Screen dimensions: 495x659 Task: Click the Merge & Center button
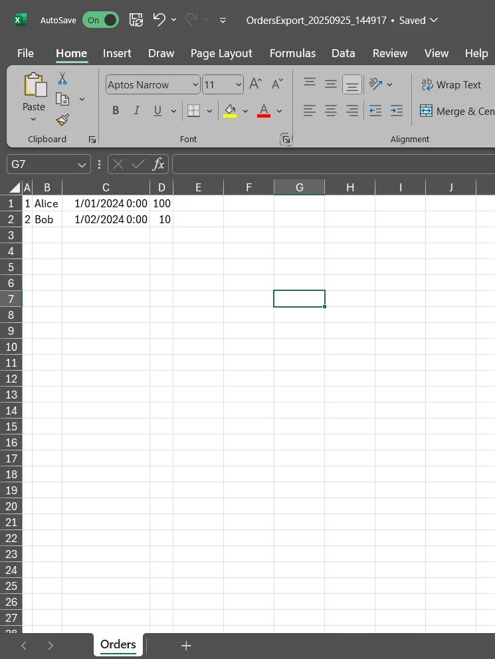click(x=457, y=111)
